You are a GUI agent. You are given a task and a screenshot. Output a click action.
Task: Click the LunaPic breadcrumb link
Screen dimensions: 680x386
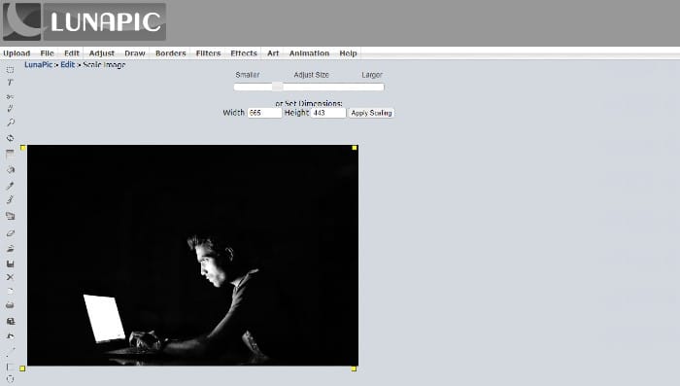pyautogui.click(x=39, y=64)
